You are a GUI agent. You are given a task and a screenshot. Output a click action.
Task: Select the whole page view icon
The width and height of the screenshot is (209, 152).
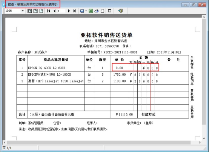coord(29,11)
